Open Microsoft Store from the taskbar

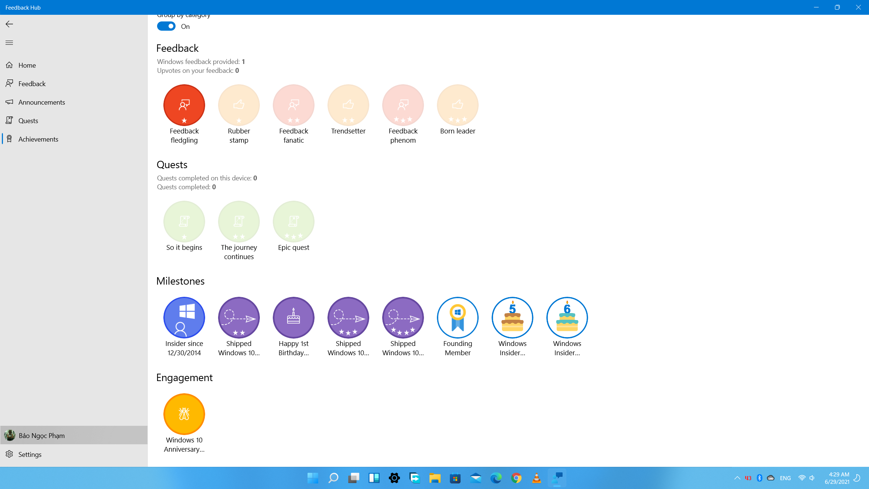point(455,478)
